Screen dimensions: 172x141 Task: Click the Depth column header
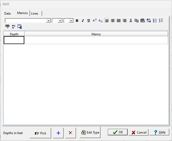tap(14, 34)
